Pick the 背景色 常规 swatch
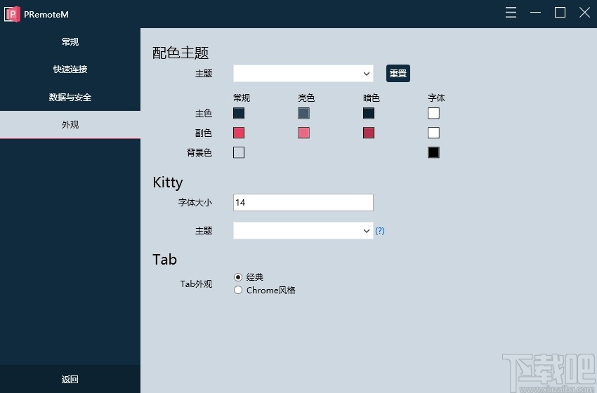The width and height of the screenshot is (597, 393). (239, 152)
